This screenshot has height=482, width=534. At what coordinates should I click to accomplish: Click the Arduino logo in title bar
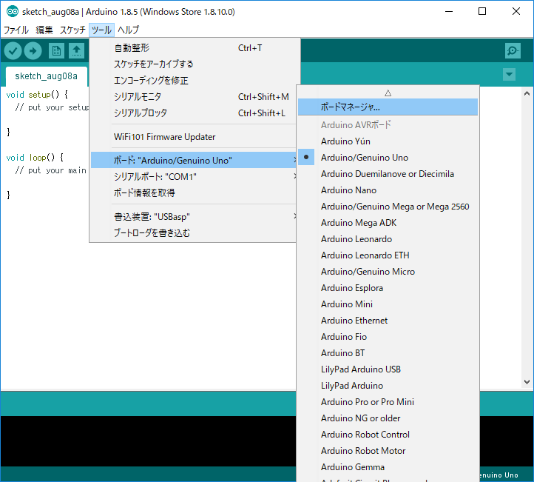[13, 12]
